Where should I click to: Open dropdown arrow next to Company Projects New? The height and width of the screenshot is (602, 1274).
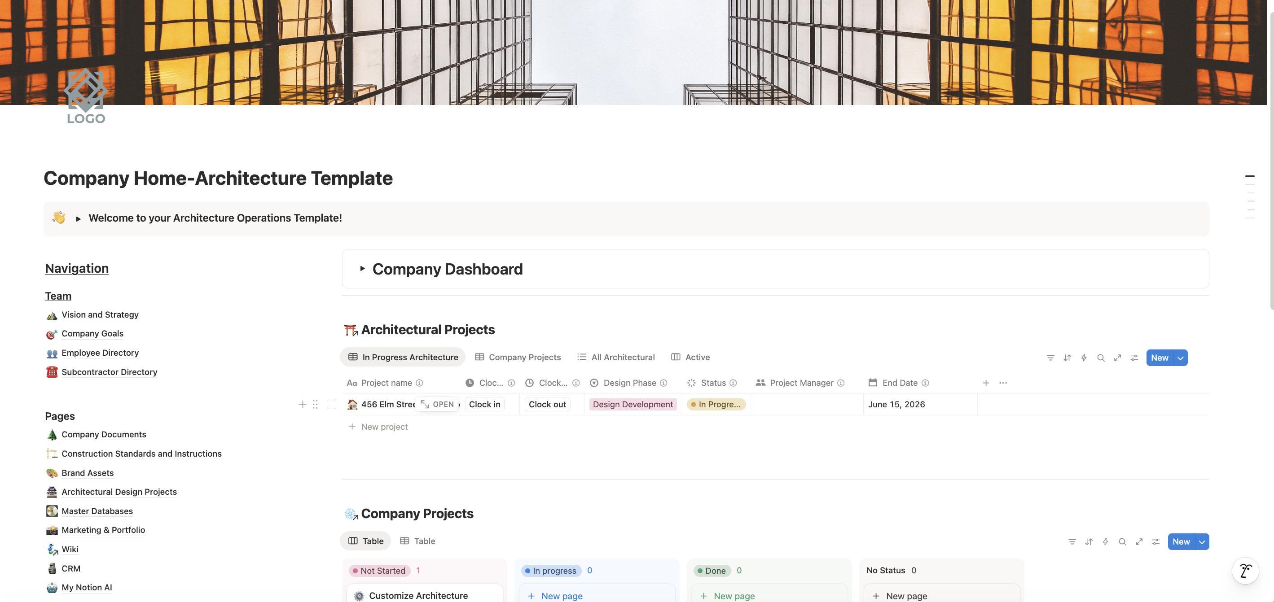[x=1202, y=542]
